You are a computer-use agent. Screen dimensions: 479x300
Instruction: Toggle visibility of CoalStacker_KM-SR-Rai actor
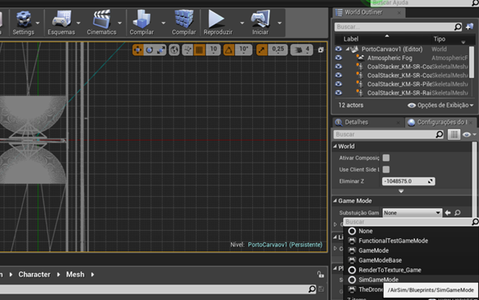(x=338, y=93)
